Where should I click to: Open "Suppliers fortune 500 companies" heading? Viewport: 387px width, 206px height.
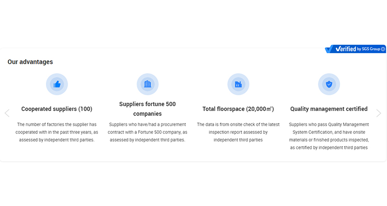tap(148, 109)
